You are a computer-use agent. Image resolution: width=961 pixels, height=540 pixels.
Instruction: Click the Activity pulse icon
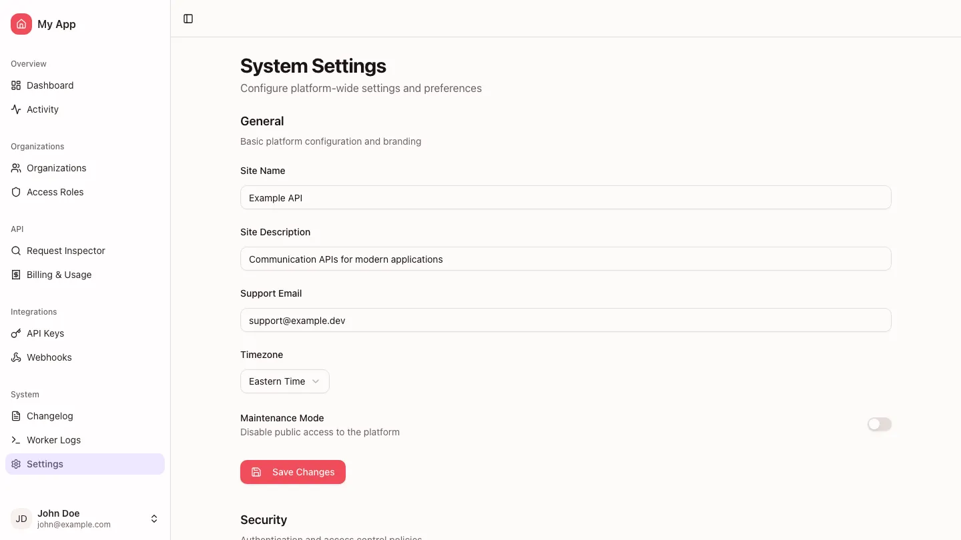pyautogui.click(x=15, y=109)
